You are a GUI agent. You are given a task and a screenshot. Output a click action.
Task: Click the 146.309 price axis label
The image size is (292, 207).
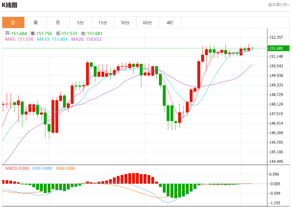tap(276, 133)
